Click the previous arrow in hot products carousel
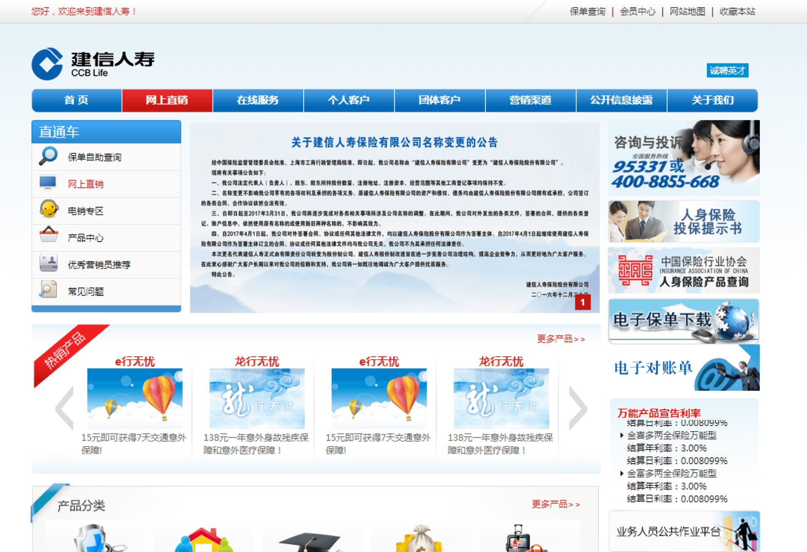807x552 pixels. tap(65, 408)
